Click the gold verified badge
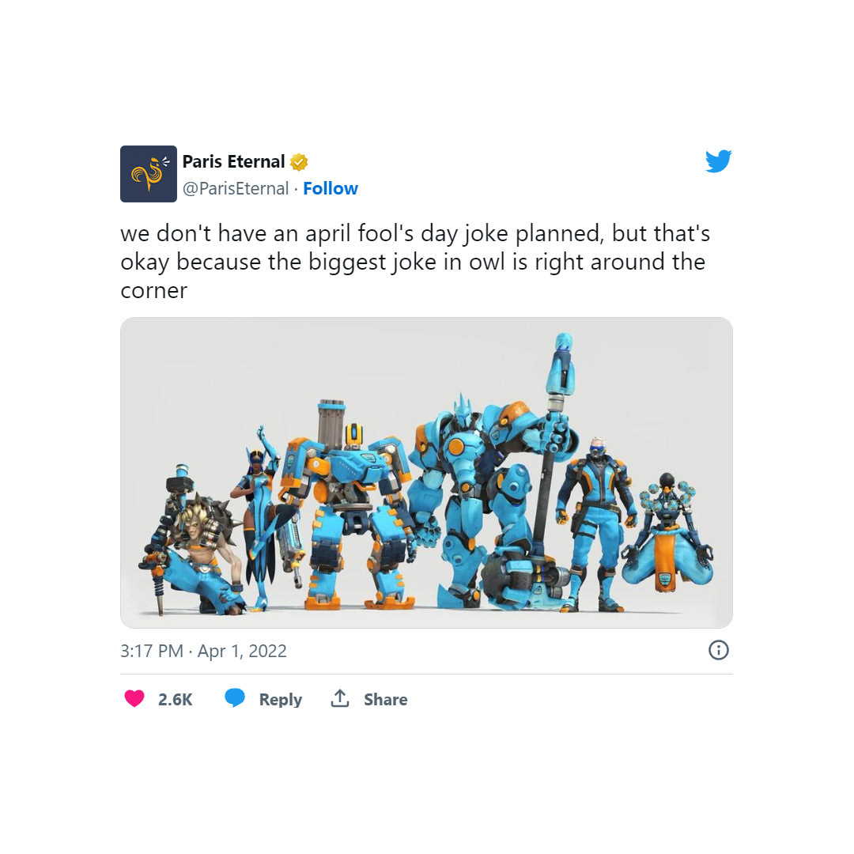The height and width of the screenshot is (854, 854). [298, 162]
